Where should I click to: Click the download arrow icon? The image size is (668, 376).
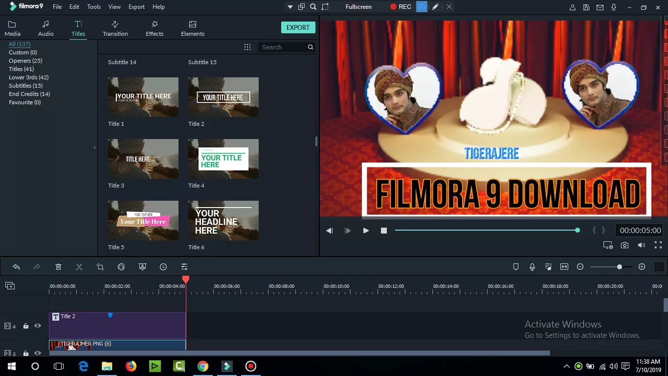(x=614, y=7)
